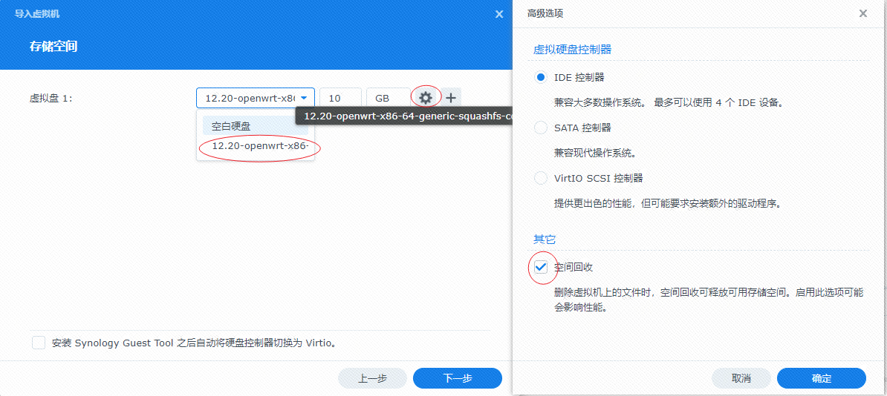Screen dimensions: 887x396
Task: Click the 高级选项 dialog title
Action: [545, 13]
